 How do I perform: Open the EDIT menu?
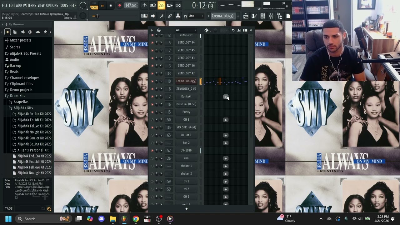(x=12, y=5)
